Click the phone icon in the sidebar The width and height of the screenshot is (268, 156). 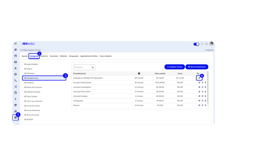point(15,81)
